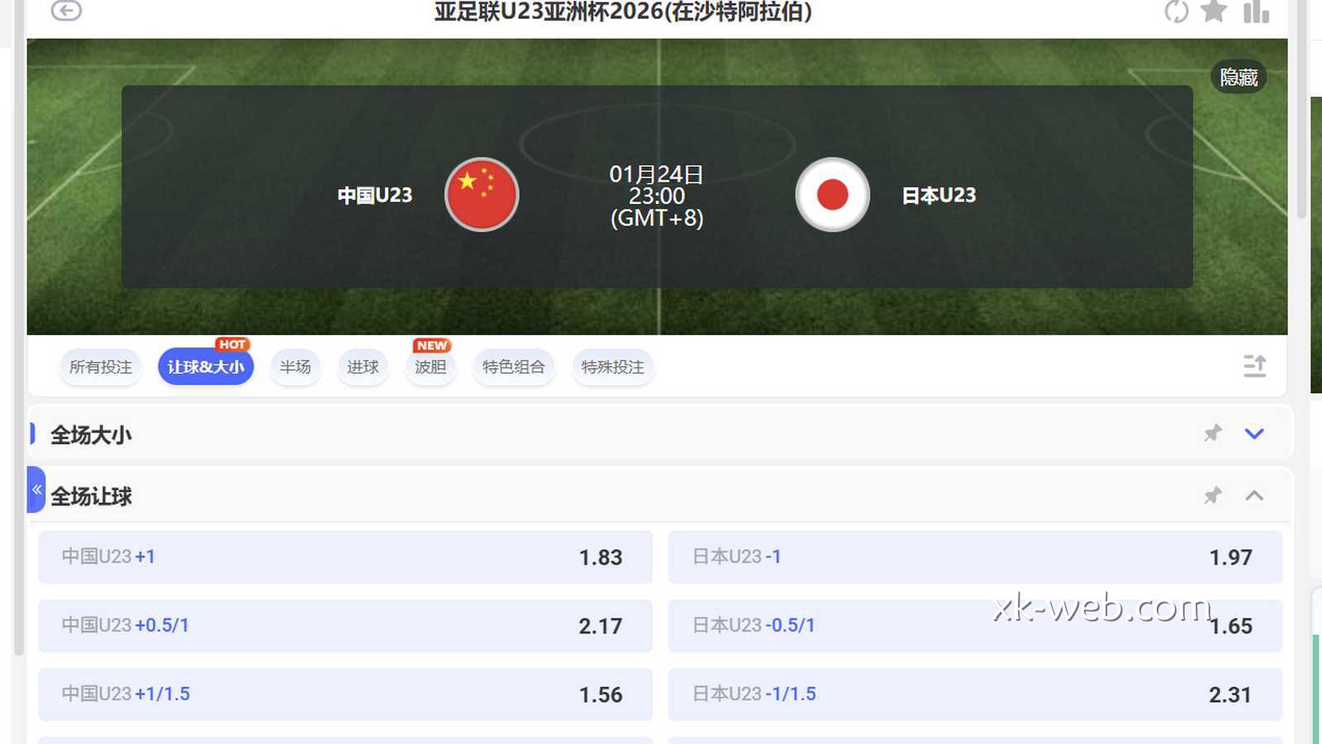Collapse the 全场让球 panel via chevron
This screenshot has height=744, width=1322.
[1255, 495]
